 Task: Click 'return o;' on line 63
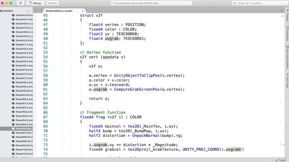(99, 99)
